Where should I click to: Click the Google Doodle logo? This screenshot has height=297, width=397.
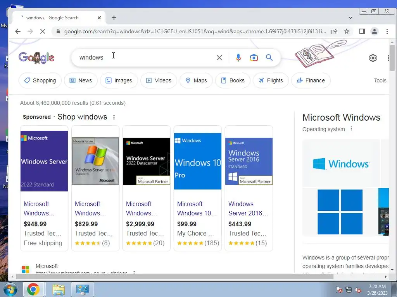[36, 58]
